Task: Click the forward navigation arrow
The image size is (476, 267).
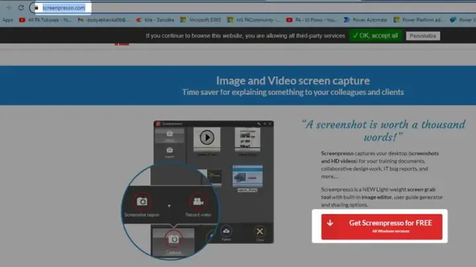Action: (9, 7)
